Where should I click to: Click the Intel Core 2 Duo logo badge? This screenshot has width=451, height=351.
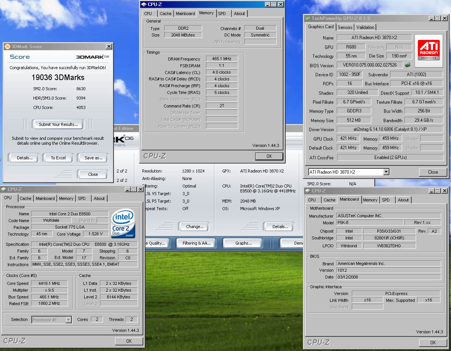123,224
